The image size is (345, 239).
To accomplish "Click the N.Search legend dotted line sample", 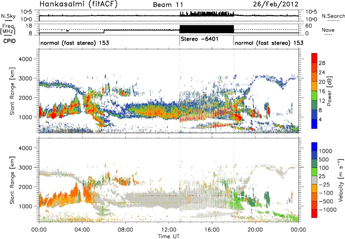I will pyautogui.click(x=334, y=21).
